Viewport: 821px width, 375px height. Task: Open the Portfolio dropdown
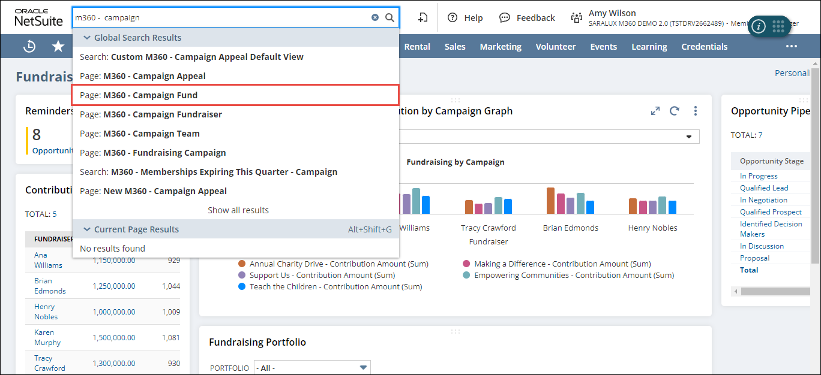pos(312,368)
